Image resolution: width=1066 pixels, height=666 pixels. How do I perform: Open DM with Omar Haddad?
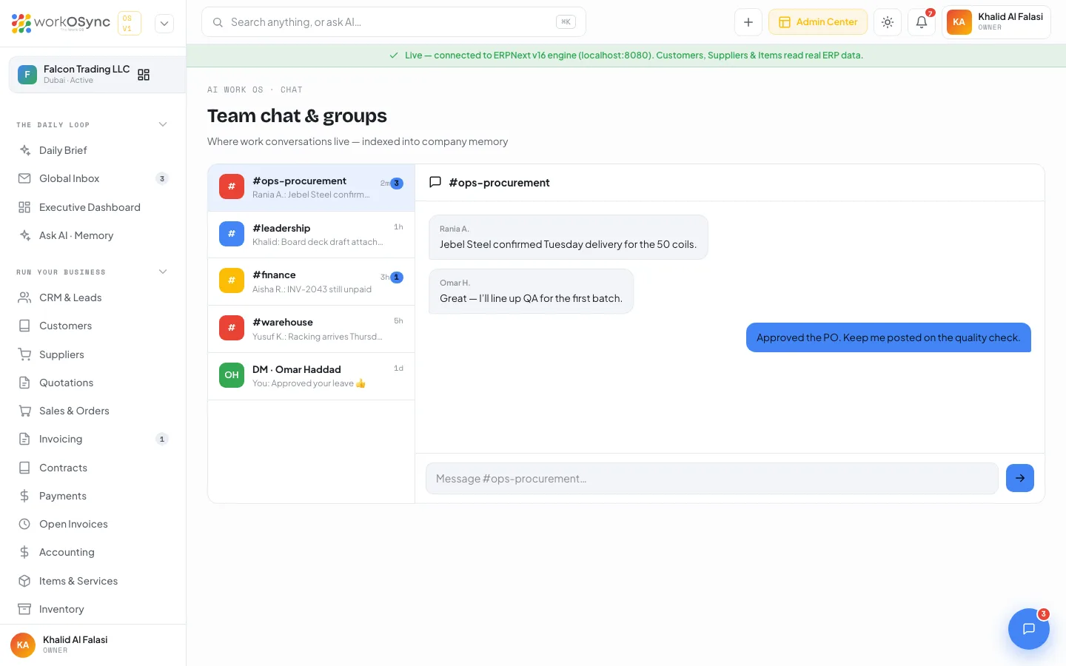[x=311, y=376]
